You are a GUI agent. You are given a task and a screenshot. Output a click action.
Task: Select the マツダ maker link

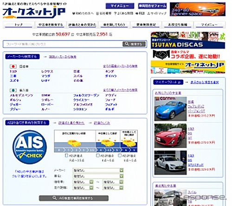[46, 76]
